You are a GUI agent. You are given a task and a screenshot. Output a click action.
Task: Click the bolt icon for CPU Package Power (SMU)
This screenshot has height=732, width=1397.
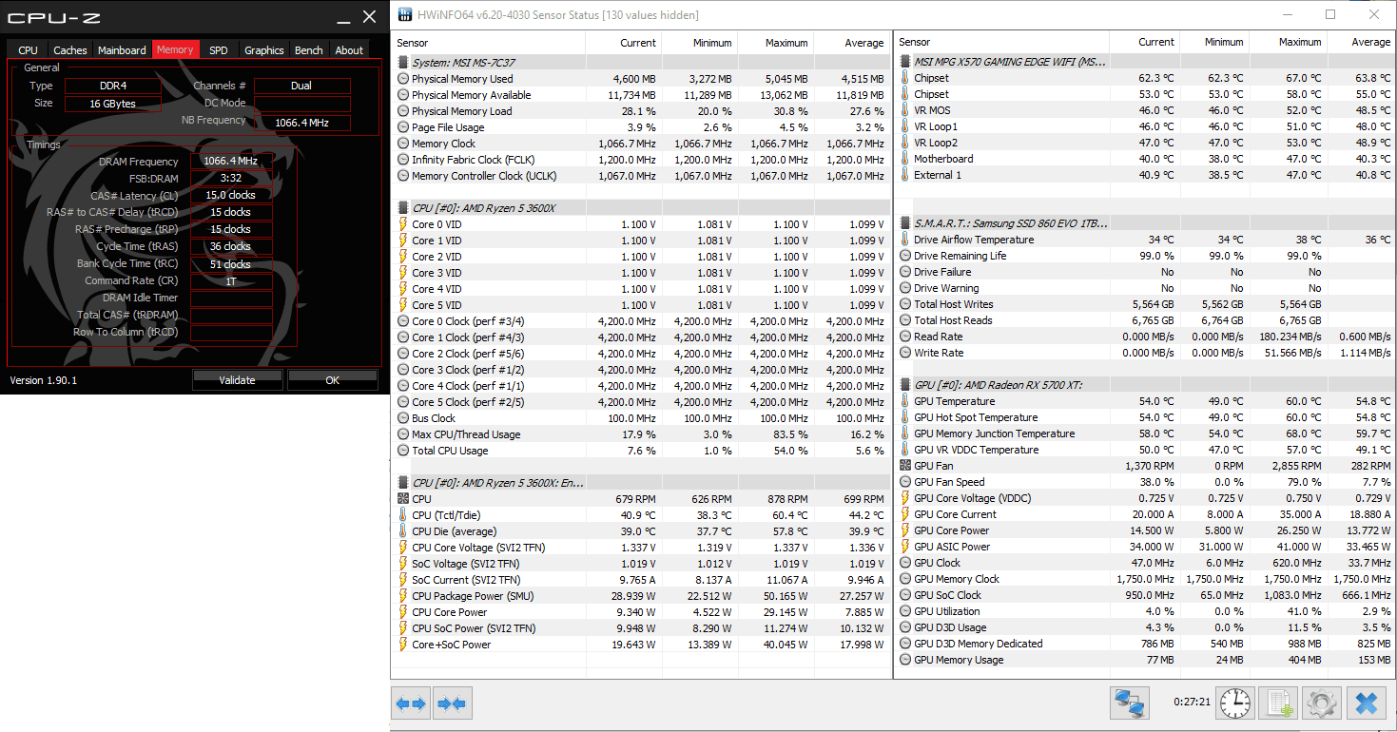[x=403, y=596]
